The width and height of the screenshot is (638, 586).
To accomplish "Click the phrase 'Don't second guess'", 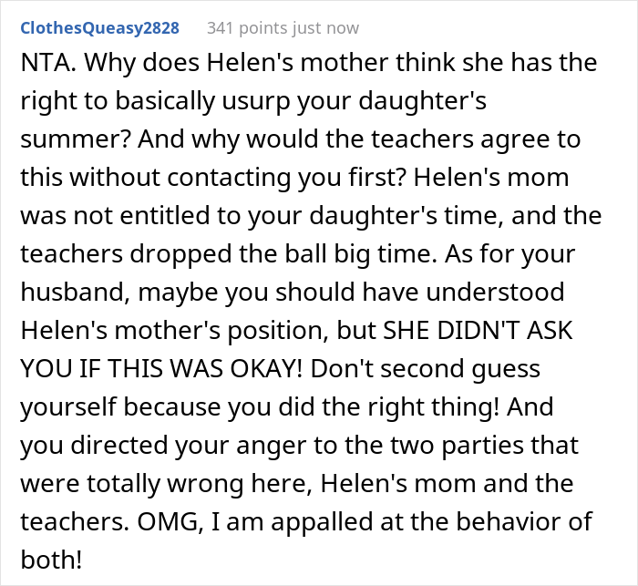I will 437,370.
